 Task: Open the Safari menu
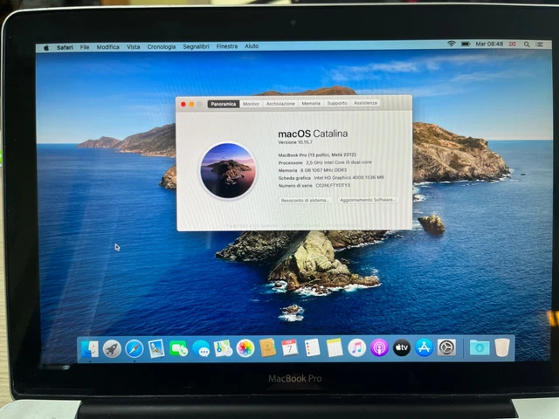click(65, 47)
